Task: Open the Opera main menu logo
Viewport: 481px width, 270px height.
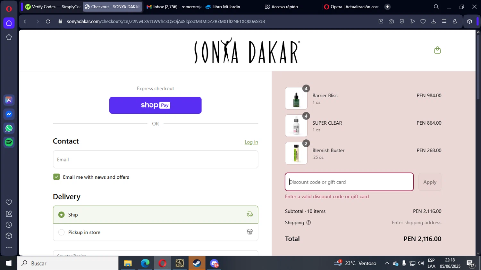Action: [9, 9]
